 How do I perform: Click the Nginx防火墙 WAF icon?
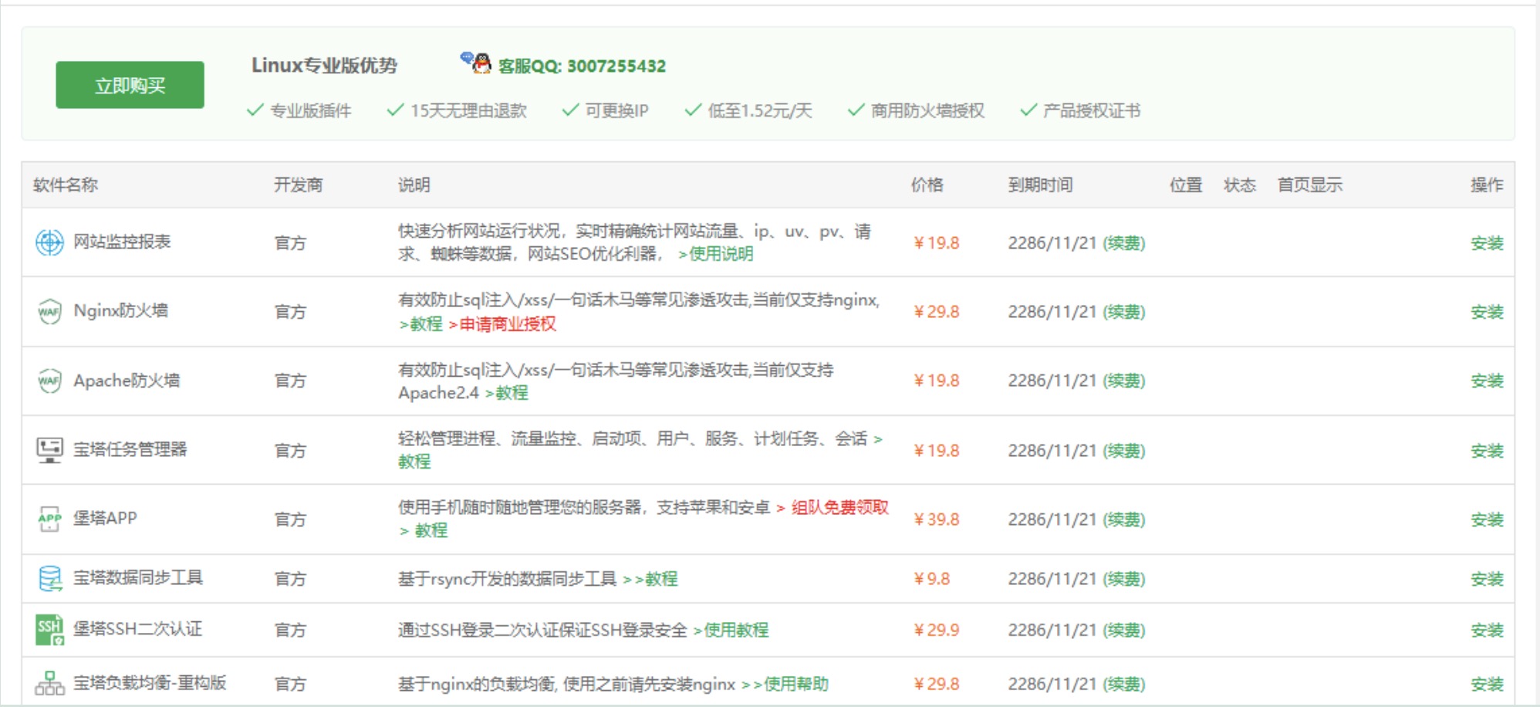[49, 312]
